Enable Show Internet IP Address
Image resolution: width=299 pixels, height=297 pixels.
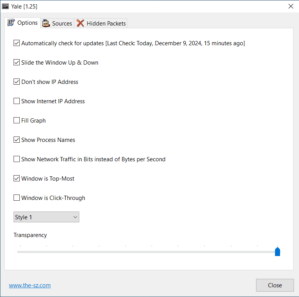pyautogui.click(x=17, y=101)
